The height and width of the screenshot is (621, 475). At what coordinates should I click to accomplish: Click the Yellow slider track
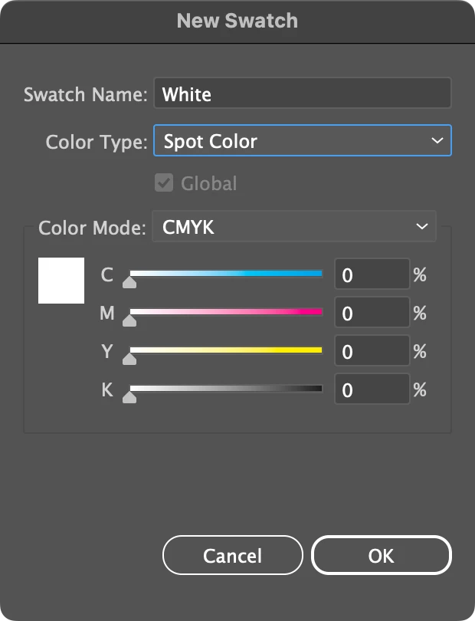point(226,350)
